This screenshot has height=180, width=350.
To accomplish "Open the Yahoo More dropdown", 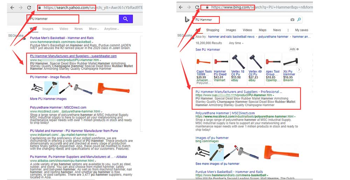I will pyautogui.click(x=93, y=29).
